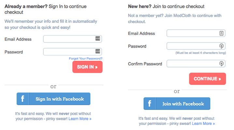
Task: Select Sign In with Facebook text
Action: [60, 99]
